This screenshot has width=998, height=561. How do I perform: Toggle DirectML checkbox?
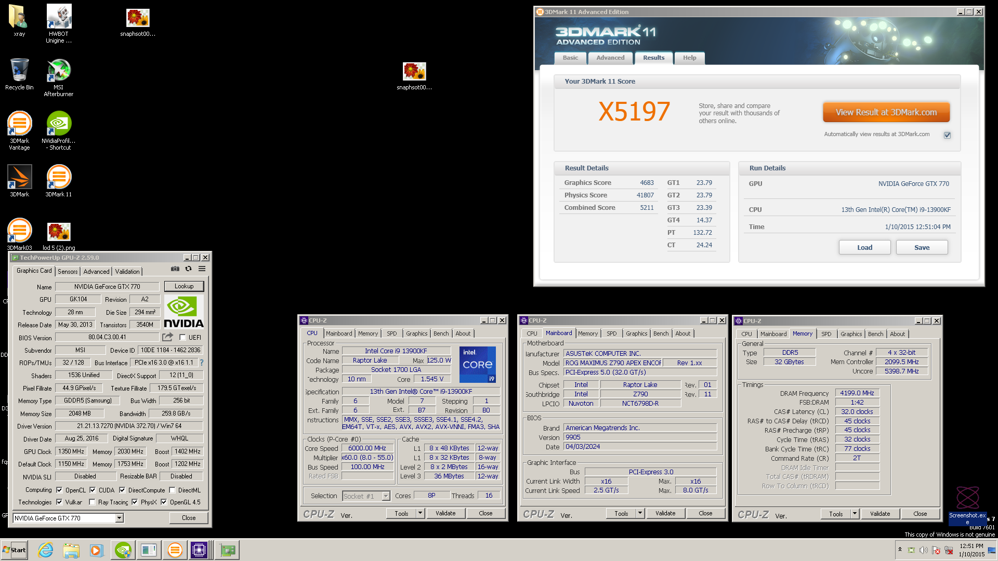[172, 490]
